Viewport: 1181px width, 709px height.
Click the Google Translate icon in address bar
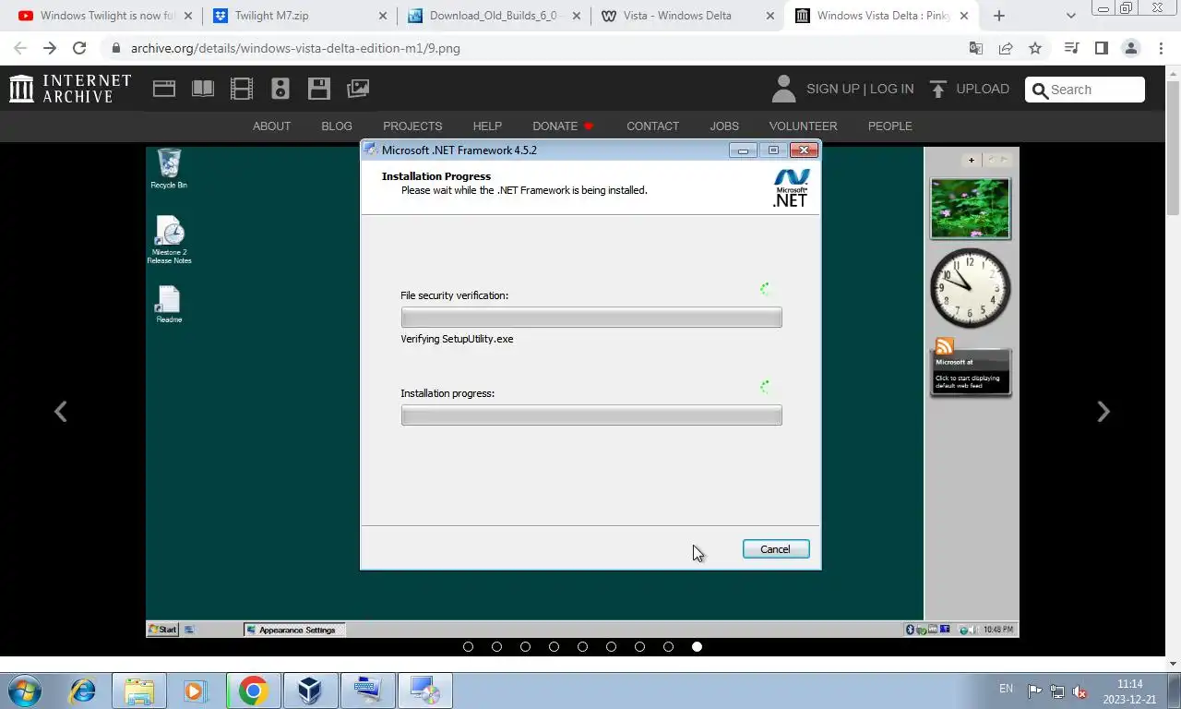click(976, 48)
